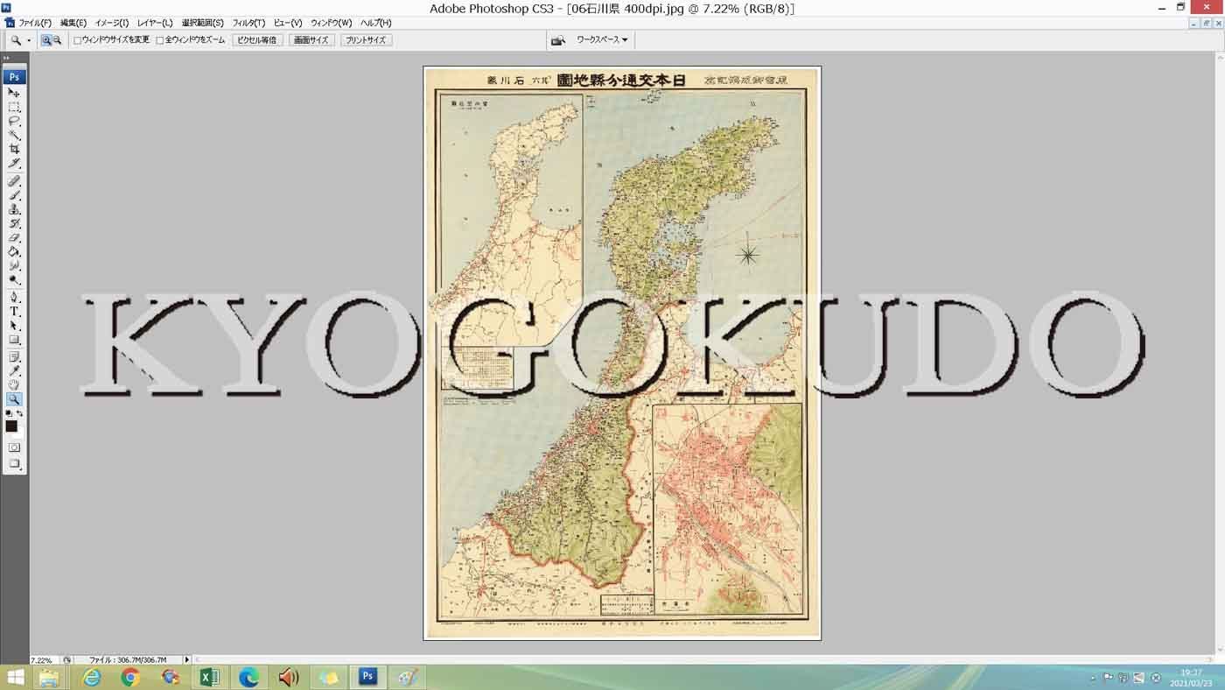Open Microsoft Edge from taskbar
The width and height of the screenshot is (1225, 690).
(x=249, y=677)
